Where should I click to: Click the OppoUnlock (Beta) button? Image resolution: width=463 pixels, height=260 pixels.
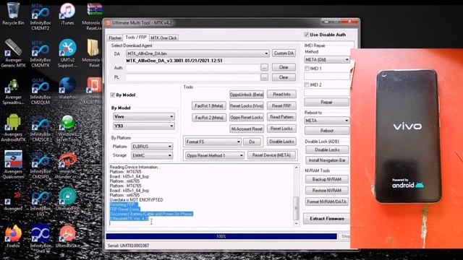tap(247, 95)
